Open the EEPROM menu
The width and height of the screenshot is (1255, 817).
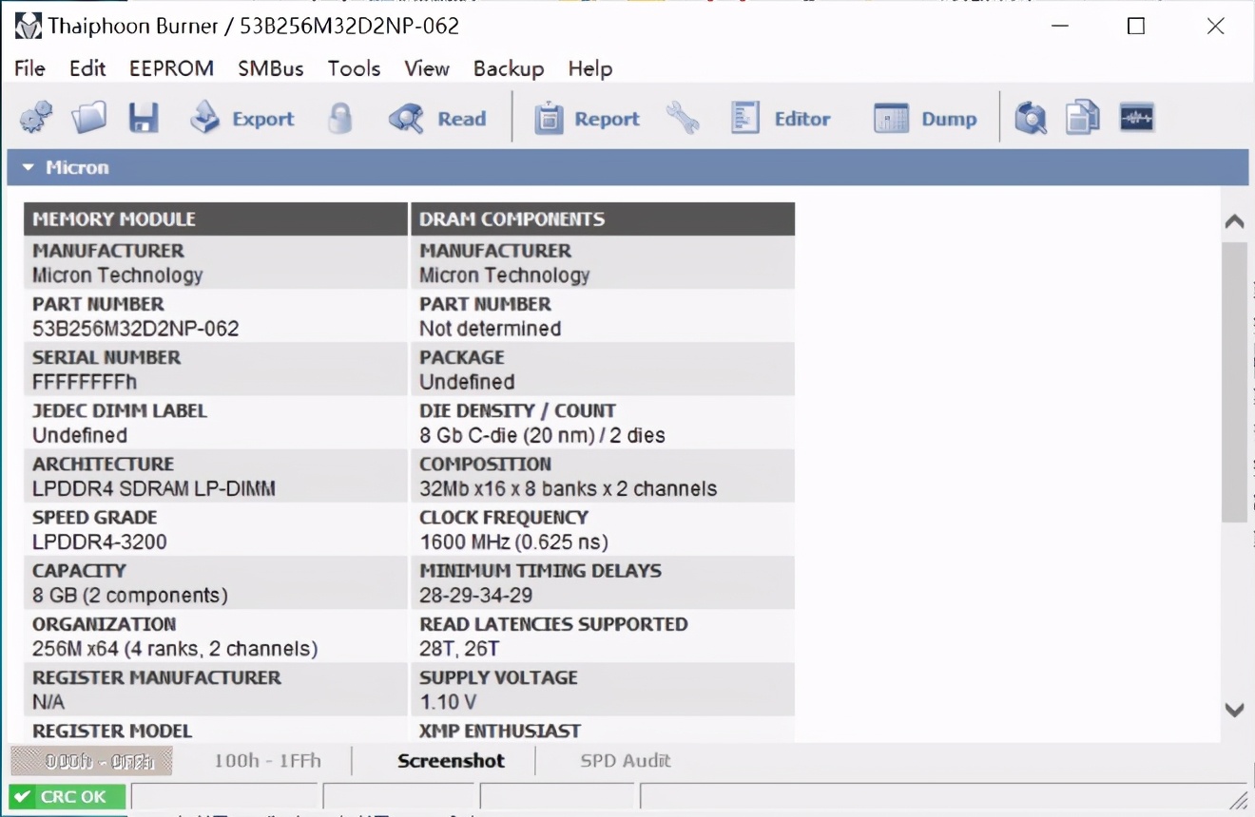click(x=171, y=68)
